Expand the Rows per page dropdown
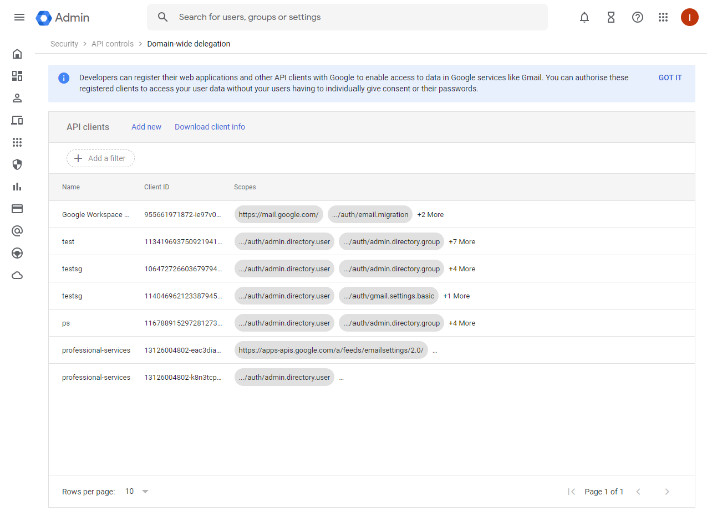 (x=137, y=492)
